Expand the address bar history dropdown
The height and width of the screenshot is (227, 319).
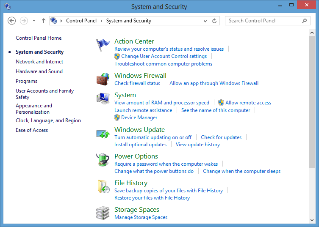tap(205, 21)
